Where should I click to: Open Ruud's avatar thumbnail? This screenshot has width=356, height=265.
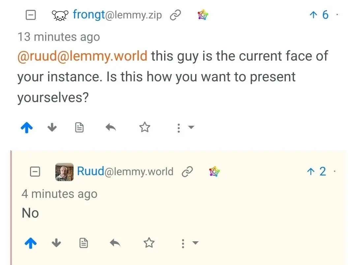[x=64, y=172]
